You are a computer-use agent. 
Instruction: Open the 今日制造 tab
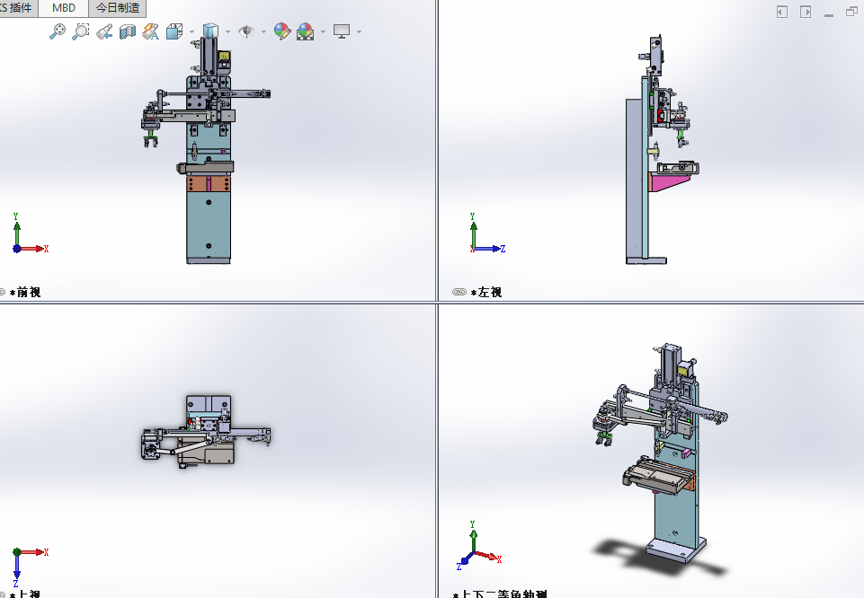pos(118,8)
